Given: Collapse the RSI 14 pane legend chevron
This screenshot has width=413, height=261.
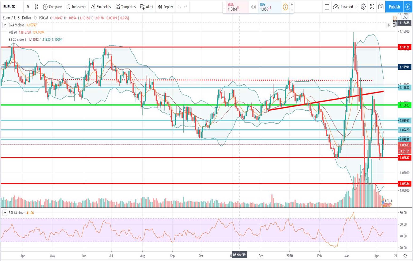Looking at the screenshot, I should (x=5, y=213).
